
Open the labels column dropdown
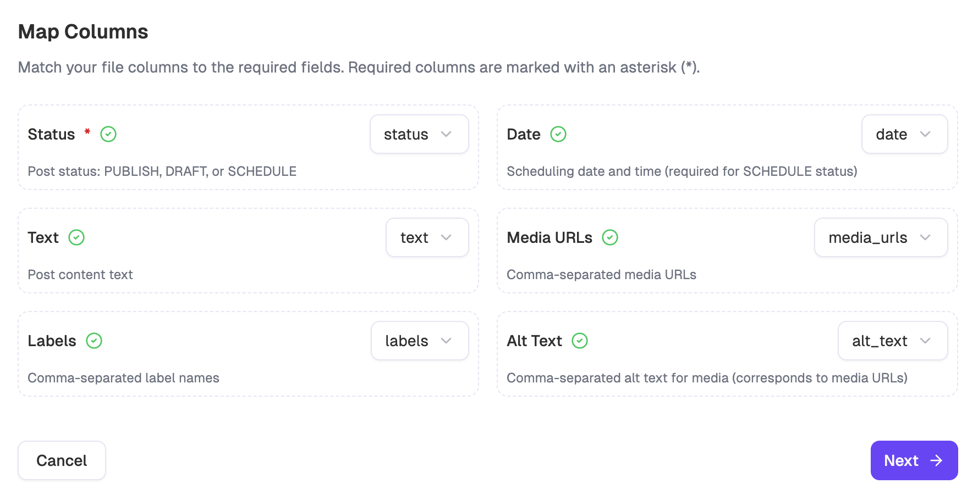tap(420, 341)
